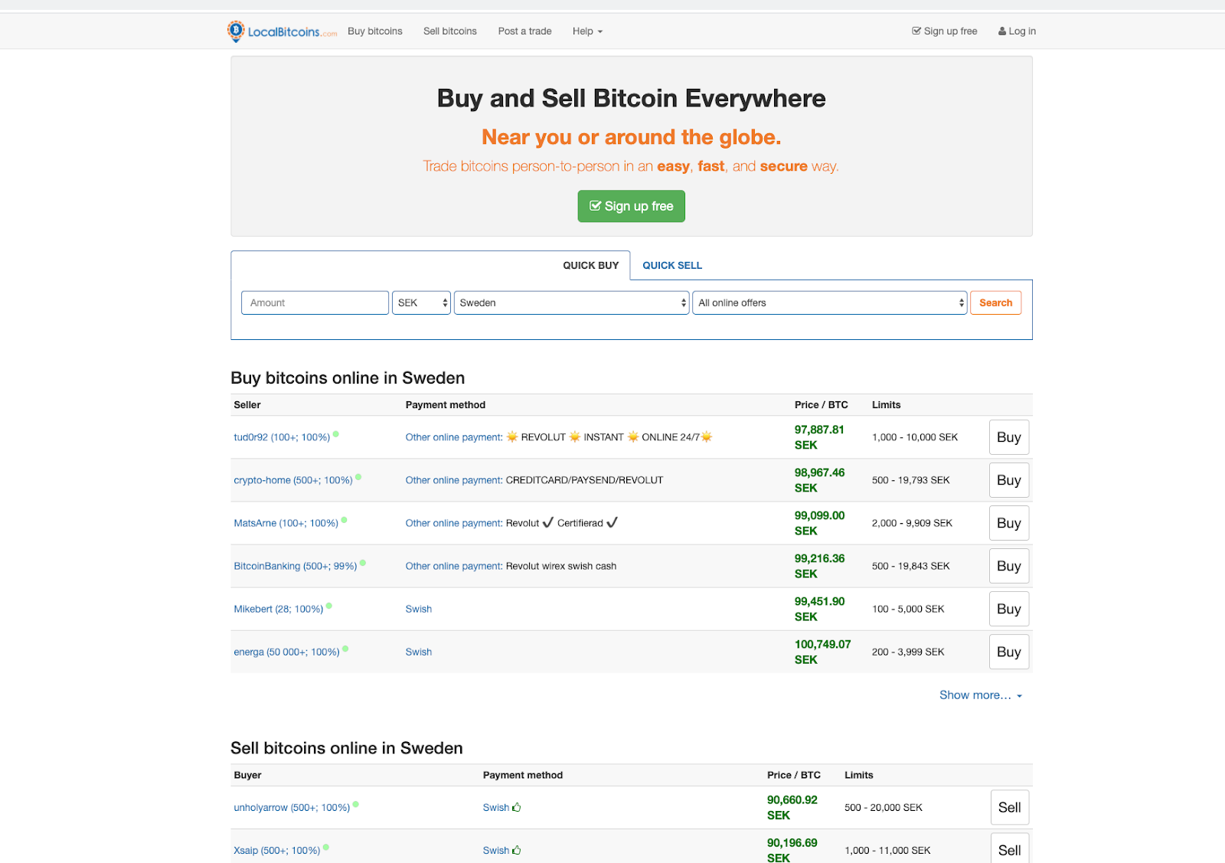Open unholyarrow buyer profile
1225x863 pixels.
coord(292,807)
